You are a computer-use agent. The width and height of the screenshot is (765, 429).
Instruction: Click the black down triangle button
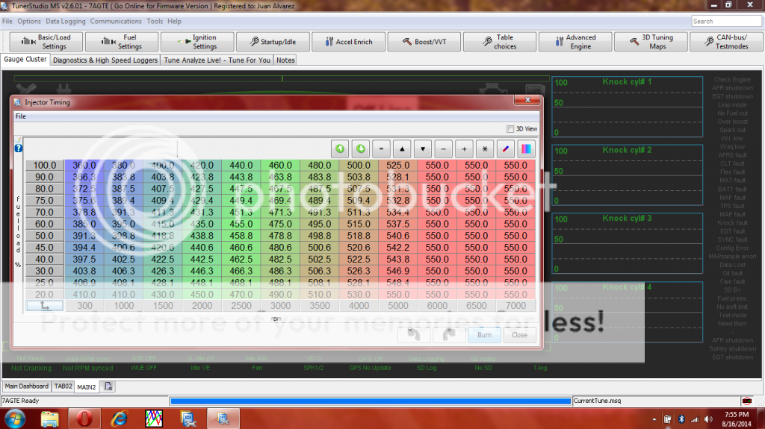423,148
